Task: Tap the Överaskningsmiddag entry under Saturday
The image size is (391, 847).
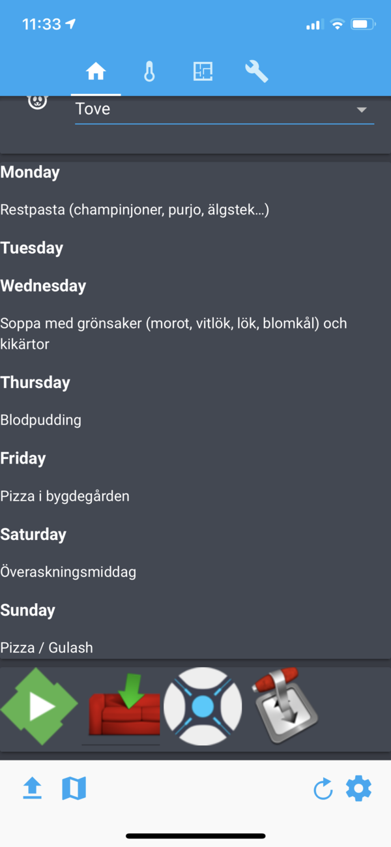Action: click(68, 572)
